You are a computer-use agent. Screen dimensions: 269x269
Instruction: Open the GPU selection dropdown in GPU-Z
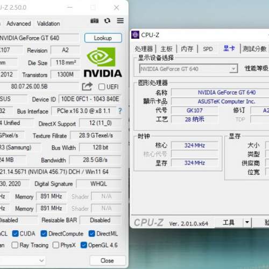click(23, 260)
